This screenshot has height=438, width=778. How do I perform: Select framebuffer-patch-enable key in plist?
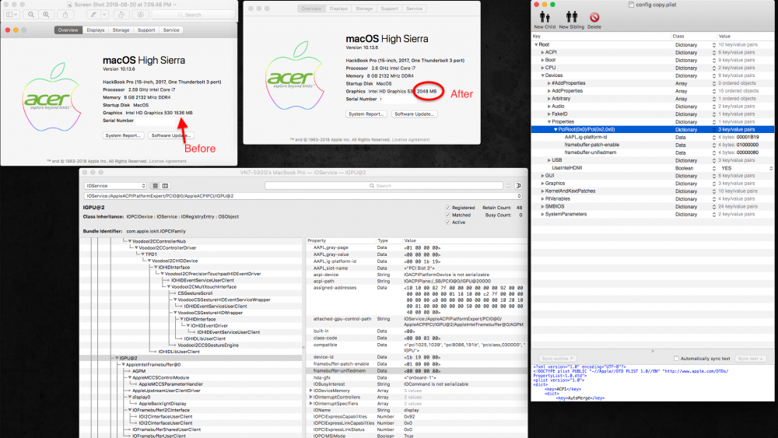(x=591, y=145)
